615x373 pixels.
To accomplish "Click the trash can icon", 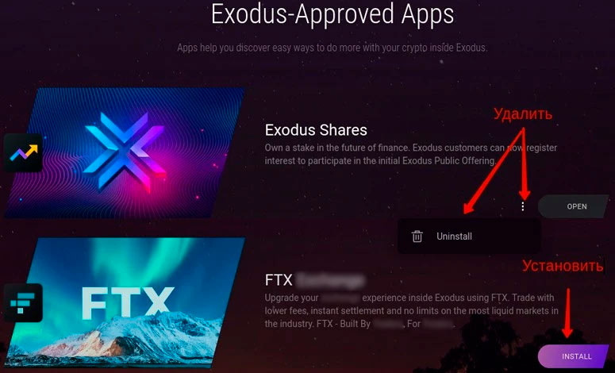I will click(417, 236).
